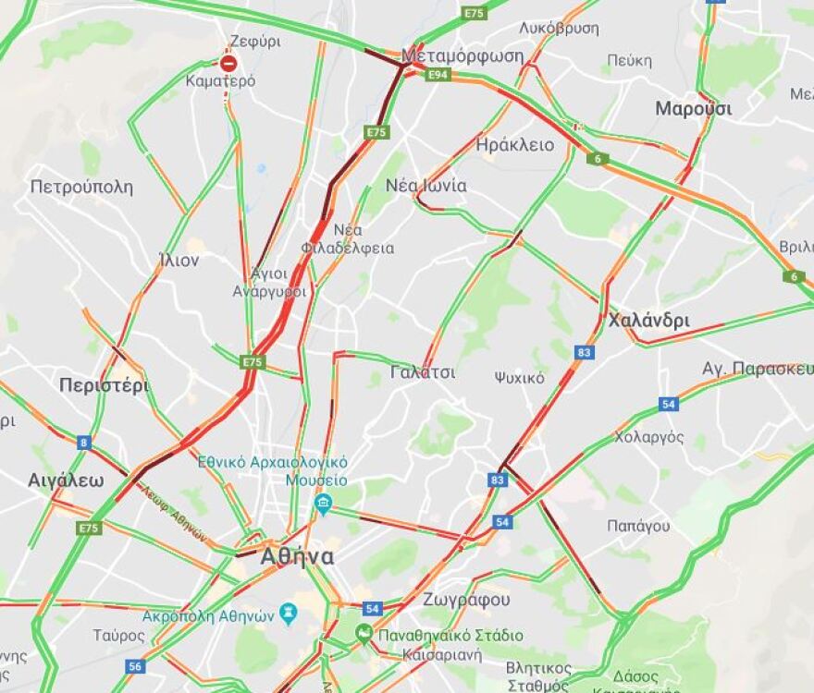Open the Χαλάνδρι place label
The width and height of the screenshot is (814, 693).
pyautogui.click(x=649, y=321)
